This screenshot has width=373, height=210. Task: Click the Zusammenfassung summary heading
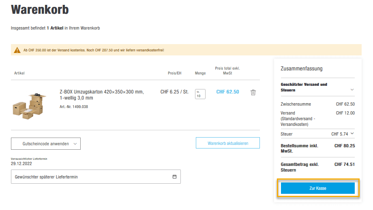[302, 69]
